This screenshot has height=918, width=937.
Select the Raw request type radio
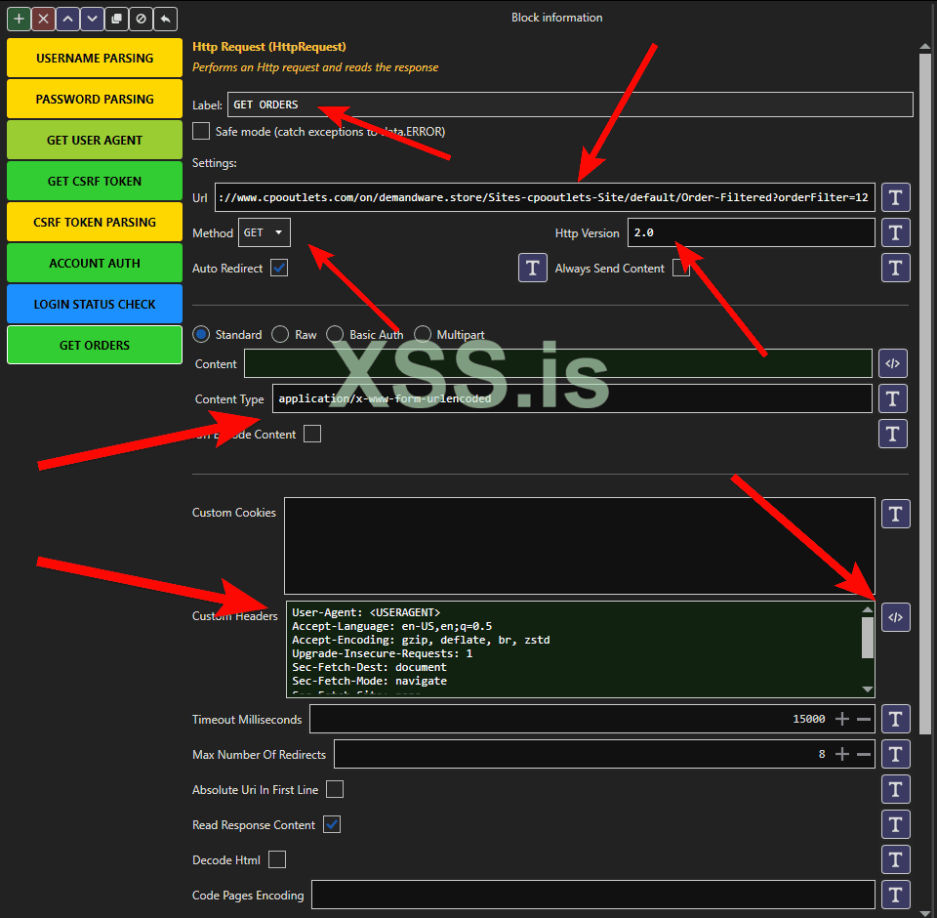point(280,334)
